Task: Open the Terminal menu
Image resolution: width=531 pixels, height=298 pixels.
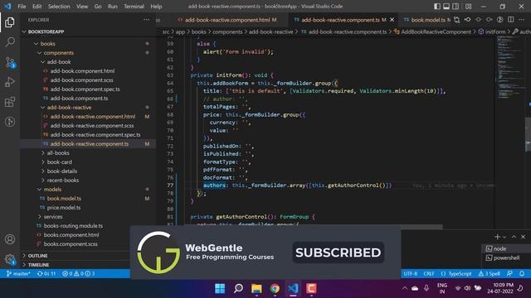Action: point(134,7)
